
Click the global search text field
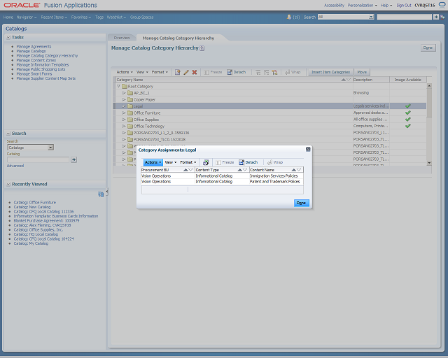(x=405, y=17)
